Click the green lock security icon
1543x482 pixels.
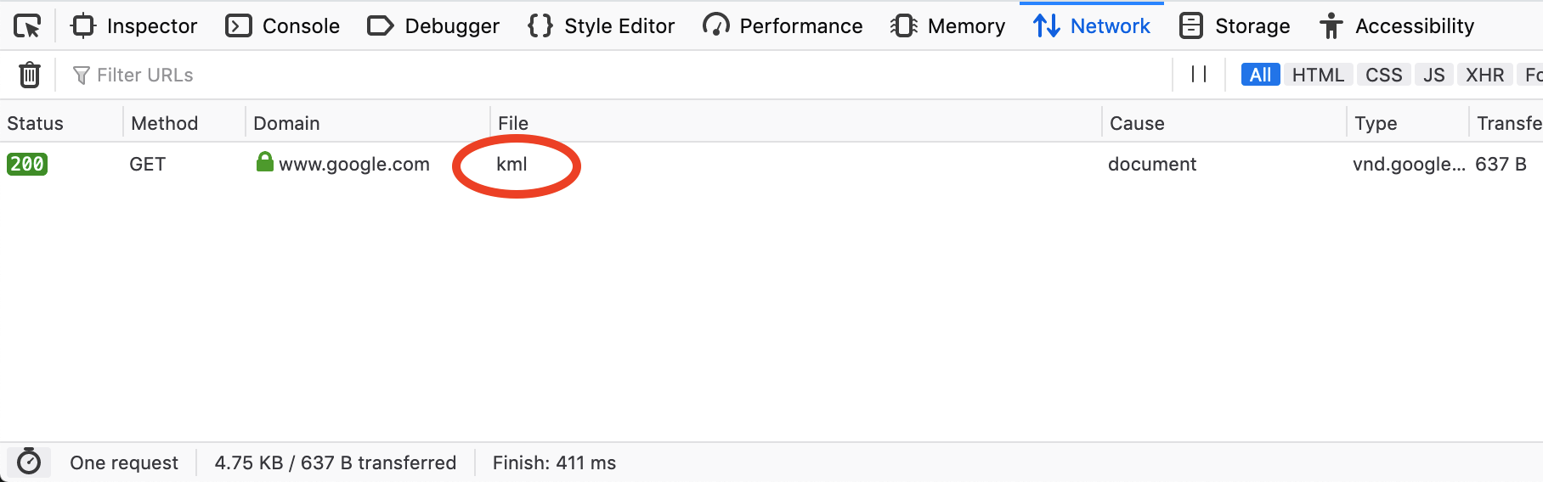[265, 162]
